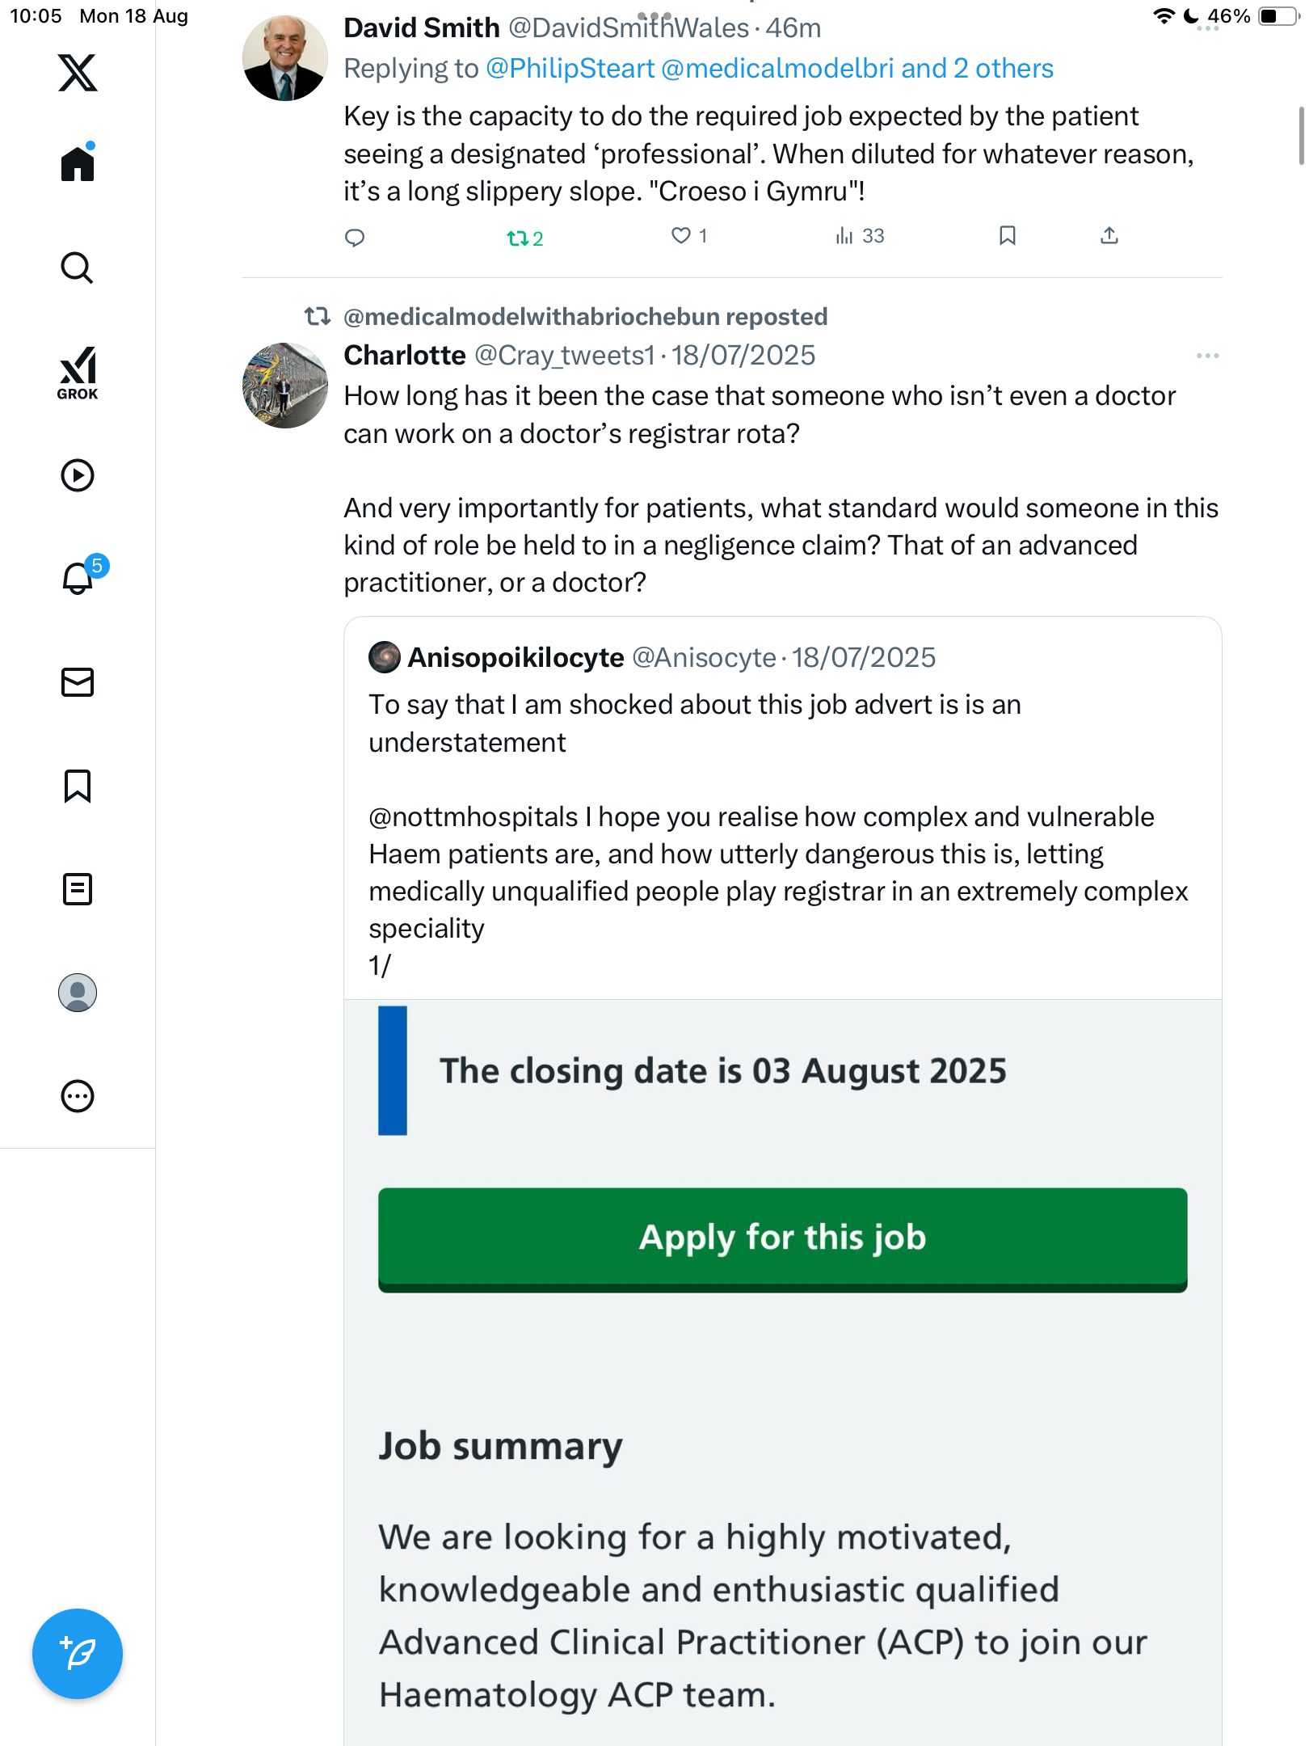Undo repost on David Smith's tweet
Screen dimensions: 1309x1746
pyautogui.click(x=524, y=238)
